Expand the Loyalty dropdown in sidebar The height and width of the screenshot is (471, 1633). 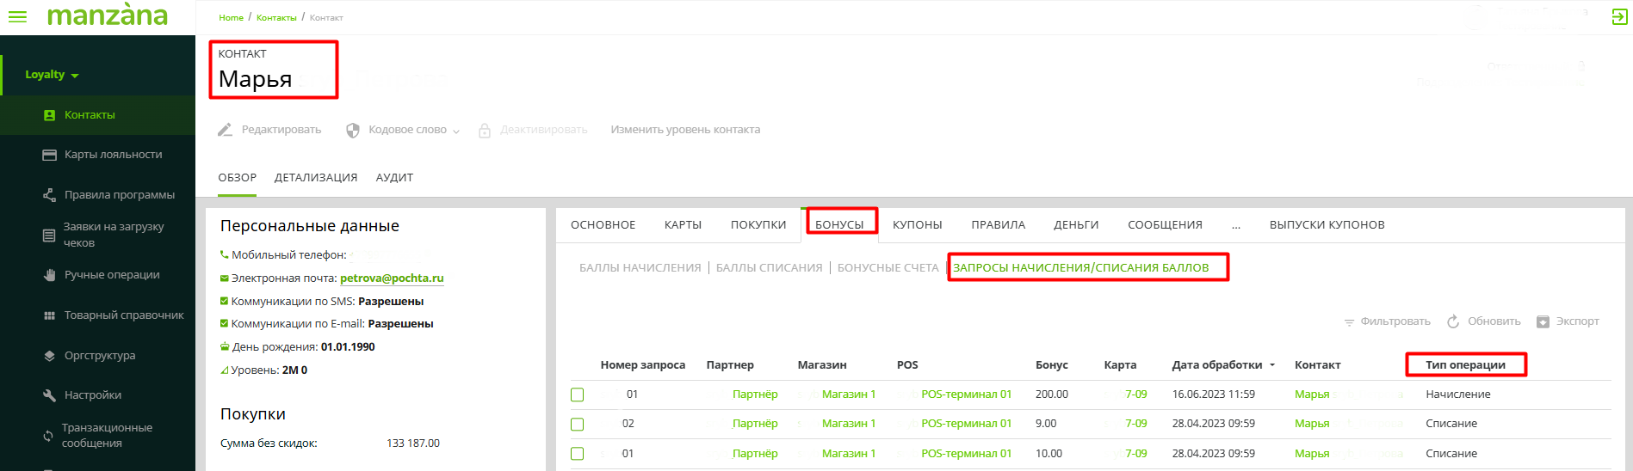75,76
